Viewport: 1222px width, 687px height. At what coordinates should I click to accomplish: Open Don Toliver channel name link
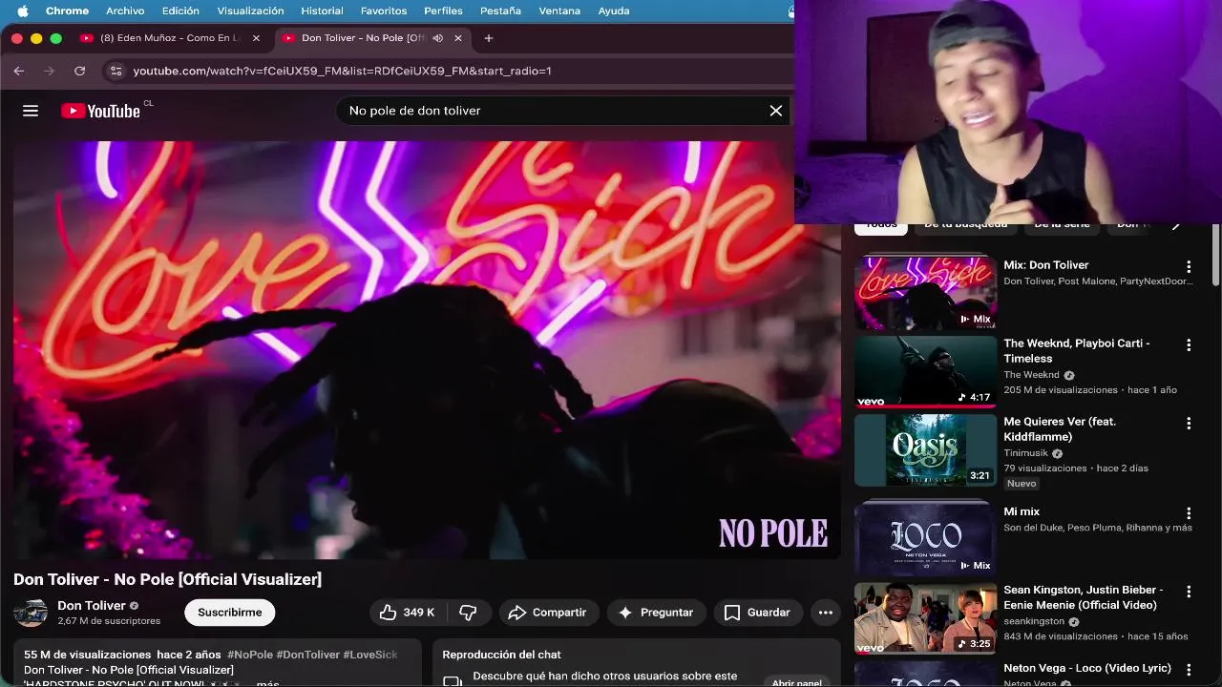click(x=92, y=606)
